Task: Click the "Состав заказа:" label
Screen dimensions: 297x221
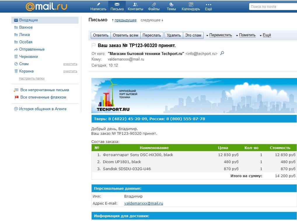Action: point(105,142)
